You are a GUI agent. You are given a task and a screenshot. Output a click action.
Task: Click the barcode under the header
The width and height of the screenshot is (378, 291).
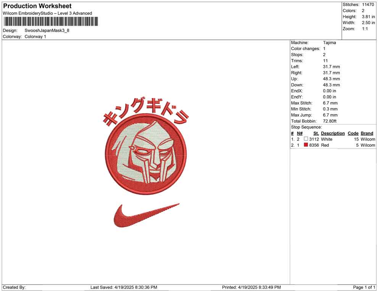51,21
